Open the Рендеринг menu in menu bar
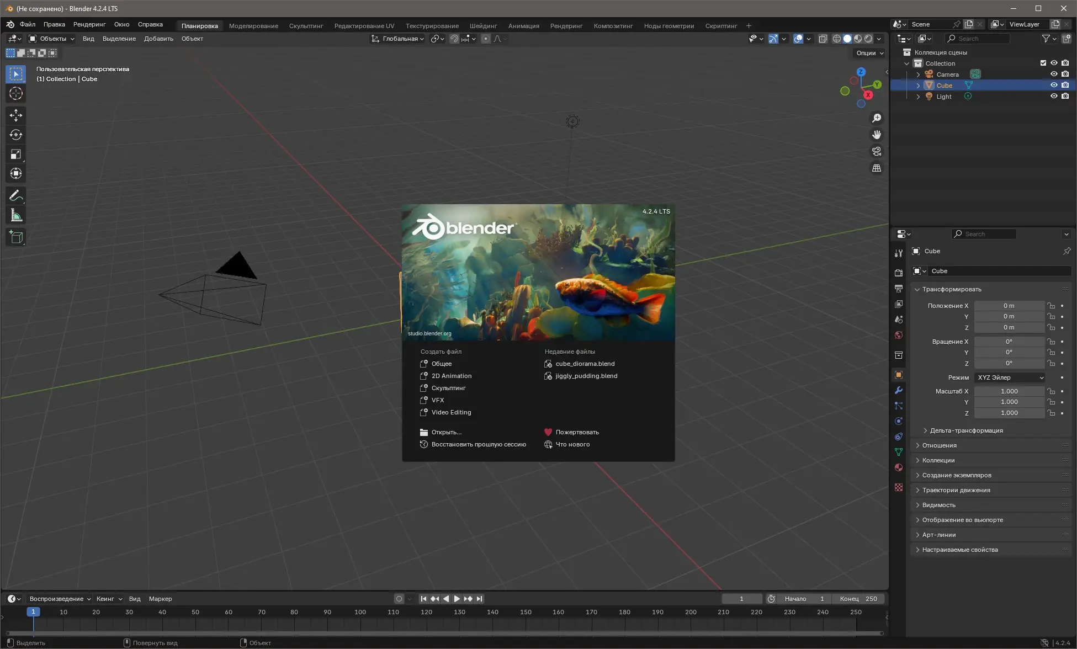Image resolution: width=1077 pixels, height=649 pixels. pyautogui.click(x=89, y=24)
